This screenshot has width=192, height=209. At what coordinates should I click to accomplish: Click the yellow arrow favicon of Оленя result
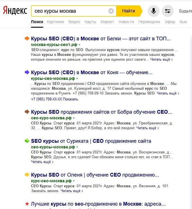pyautogui.click(x=27, y=175)
